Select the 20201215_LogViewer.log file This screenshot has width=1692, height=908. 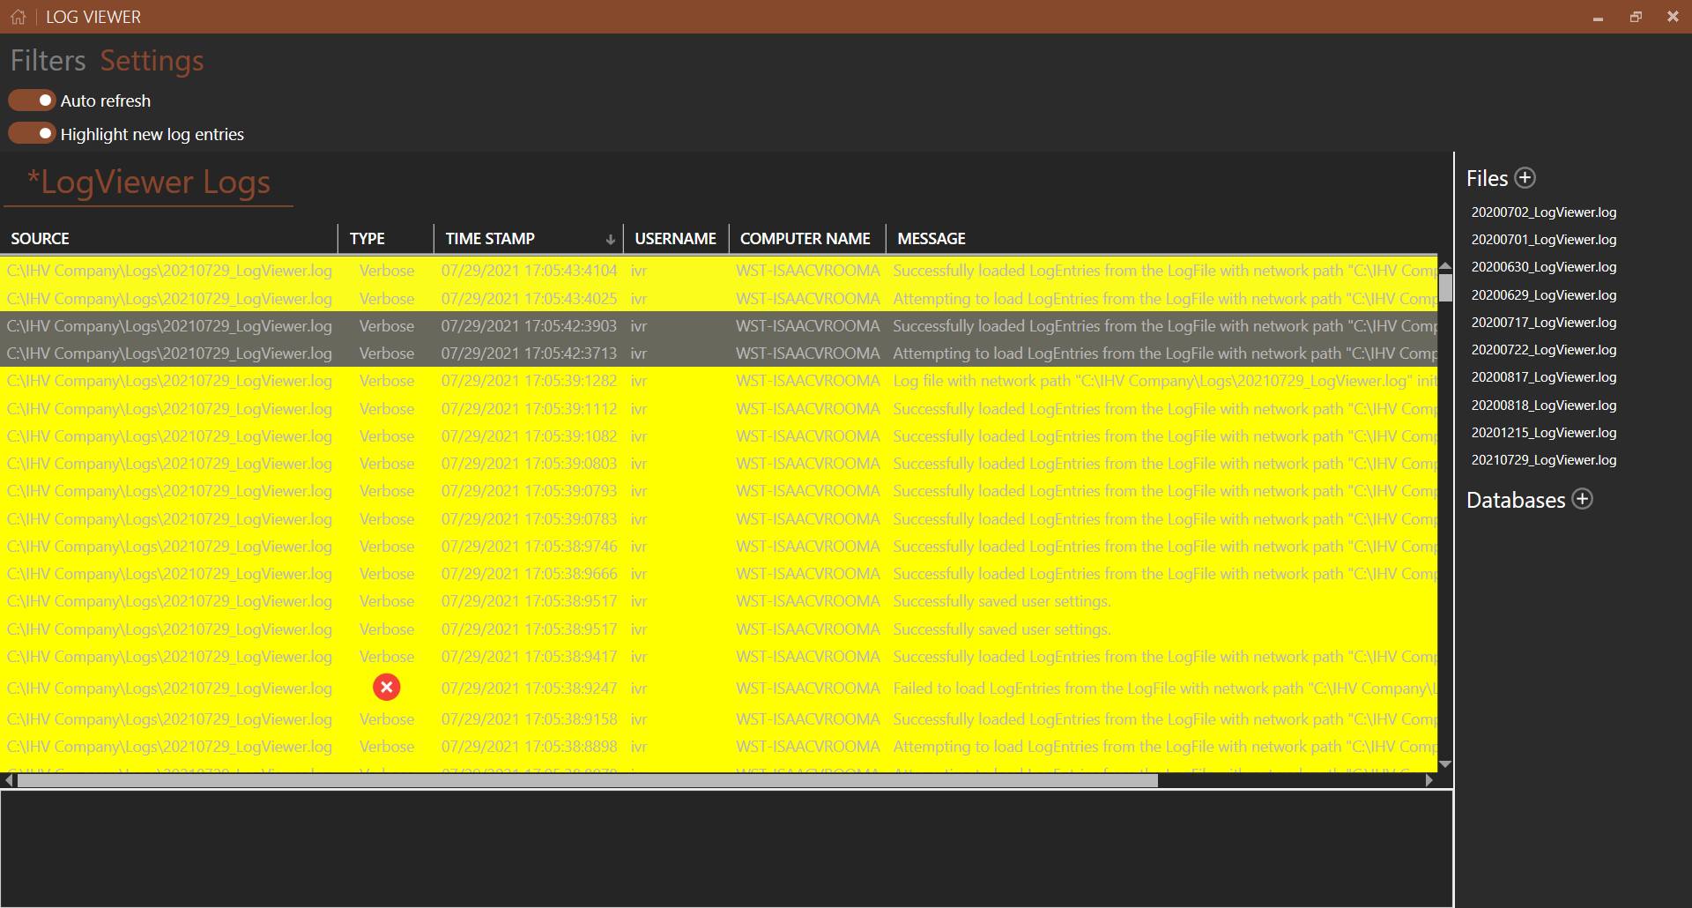tap(1543, 432)
